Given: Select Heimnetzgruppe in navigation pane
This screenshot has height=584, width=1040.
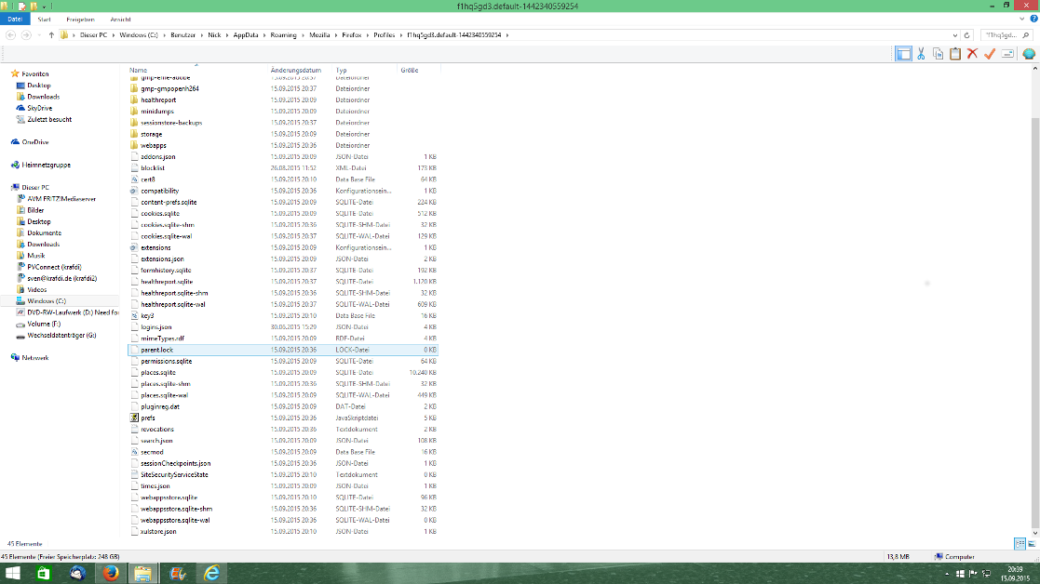Looking at the screenshot, I should point(46,165).
